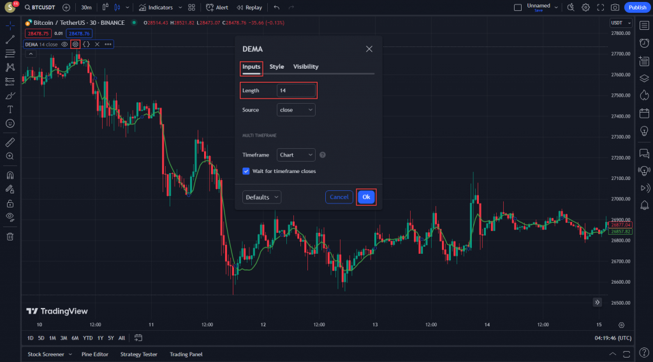
Task: Open the emoji icons tool
Action: click(x=10, y=123)
